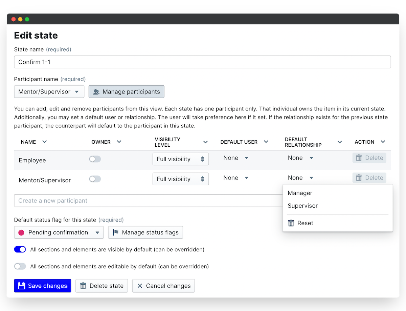
Task: Select Supervisor from the relationship menu
Action: [x=338, y=206]
